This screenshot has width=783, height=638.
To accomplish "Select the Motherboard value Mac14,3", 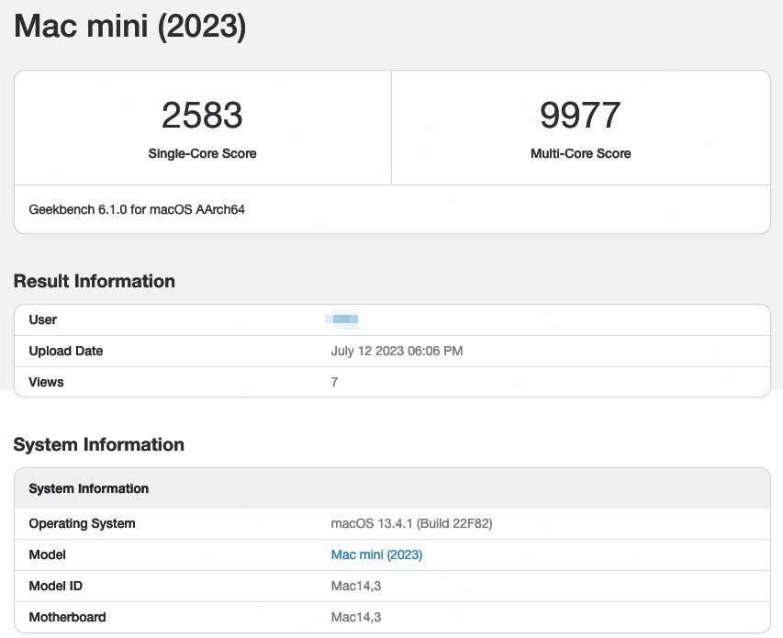I will point(356,617).
